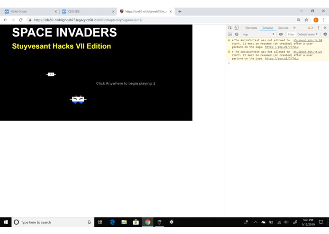Open the p5.sound.min.js:24 source link

click(x=308, y=40)
